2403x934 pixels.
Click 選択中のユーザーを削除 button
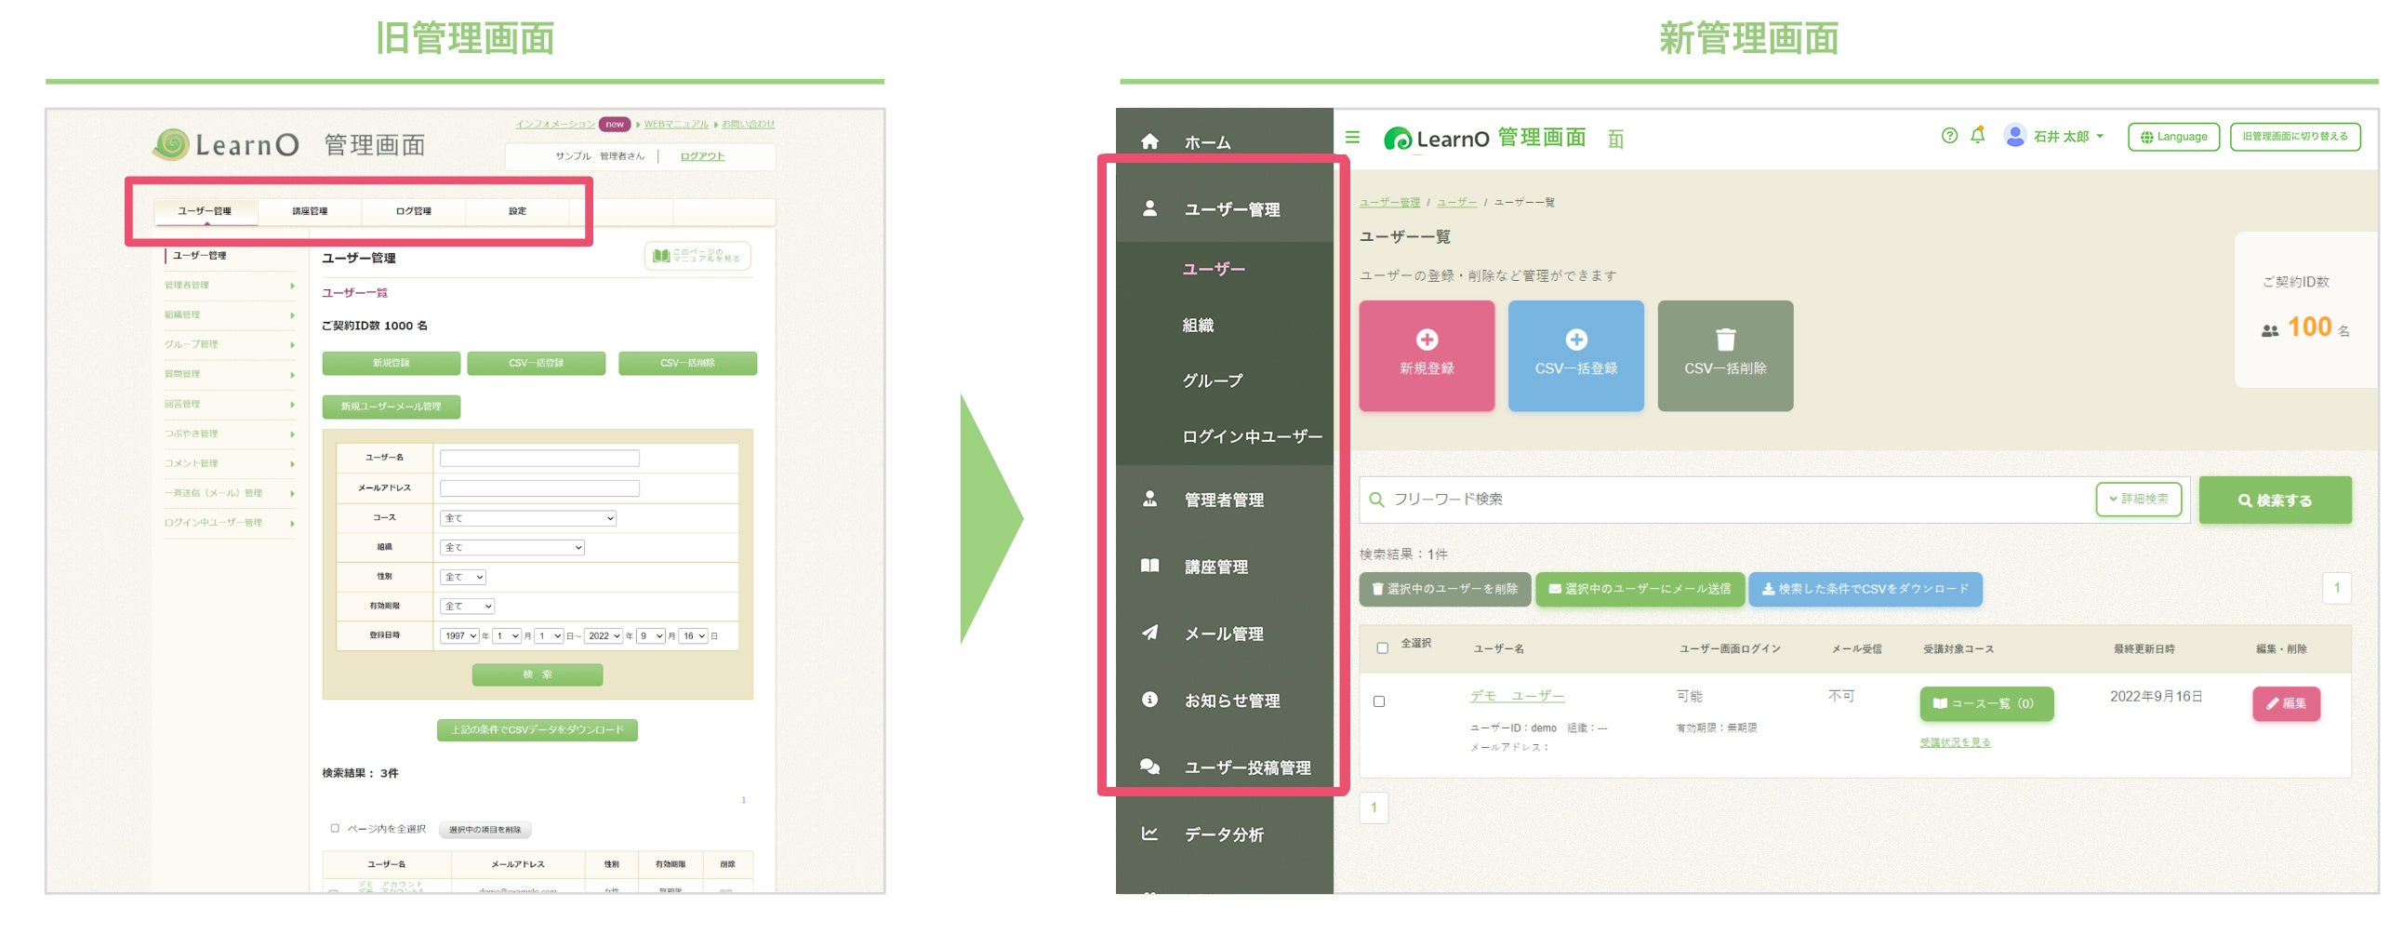[1444, 589]
